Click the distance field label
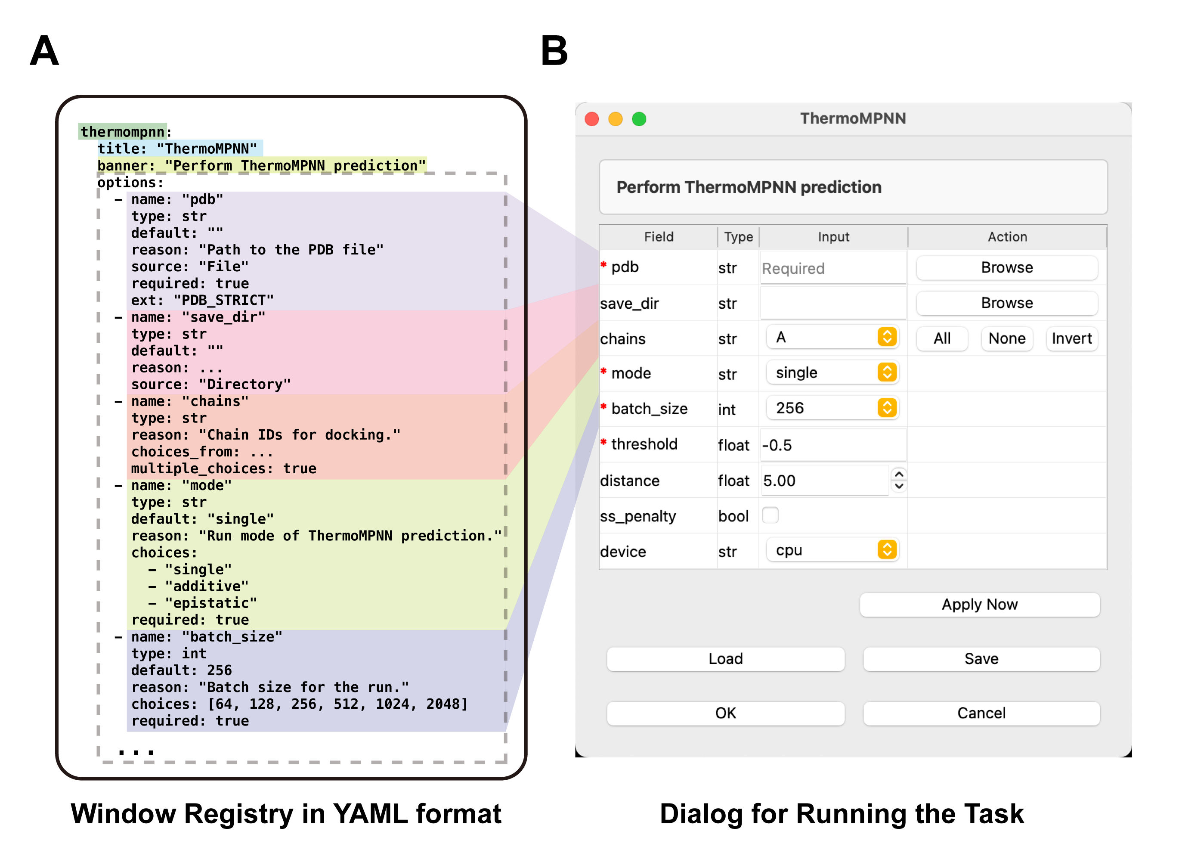This screenshot has width=1179, height=850. [629, 481]
